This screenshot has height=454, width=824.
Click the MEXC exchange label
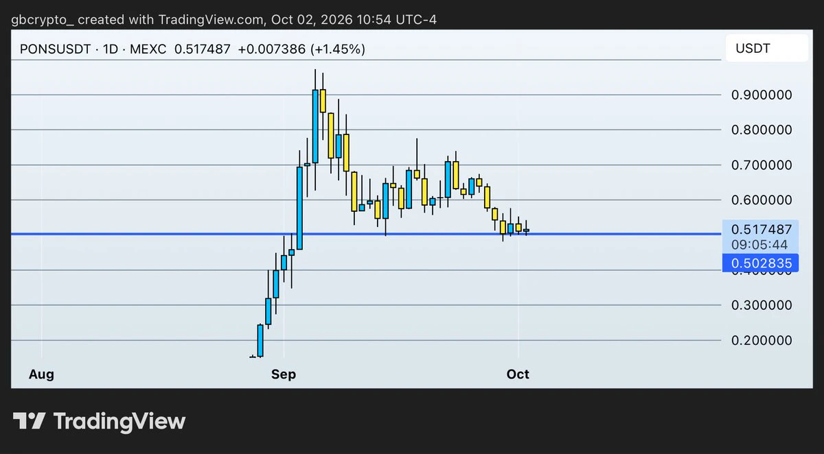(x=148, y=49)
